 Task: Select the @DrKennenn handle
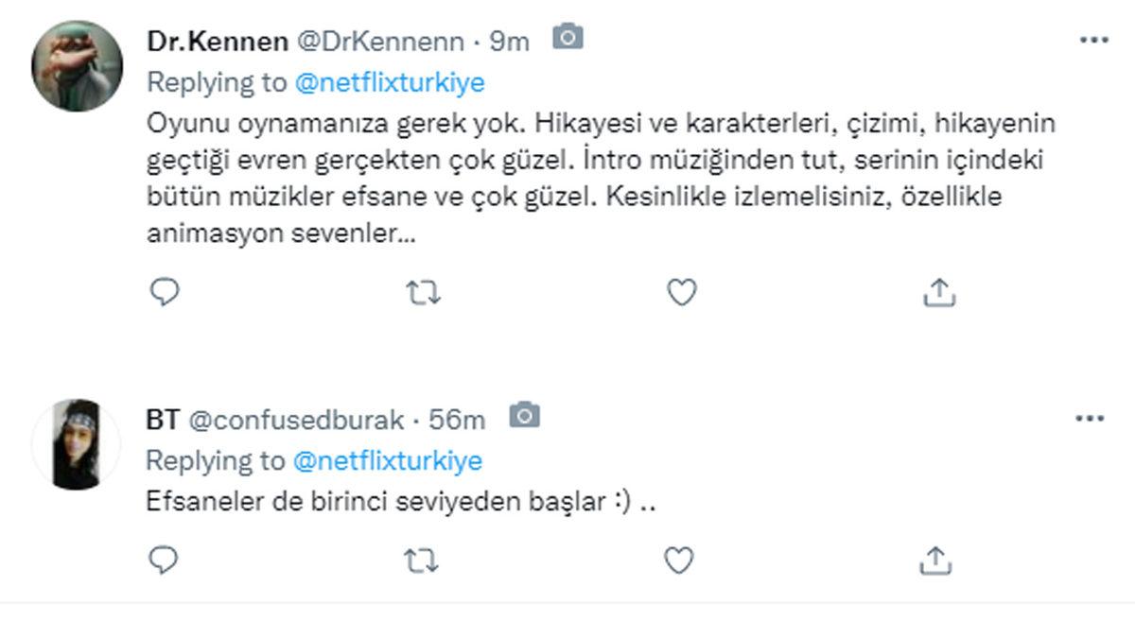[x=378, y=41]
